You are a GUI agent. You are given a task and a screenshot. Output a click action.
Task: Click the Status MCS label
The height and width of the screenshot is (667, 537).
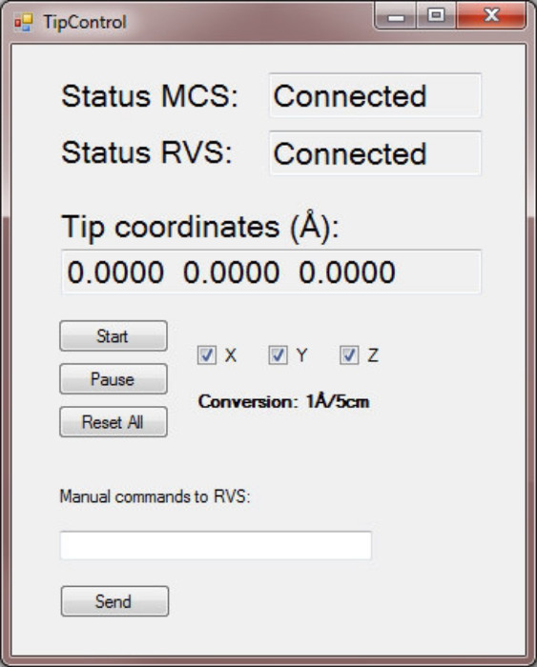150,96
